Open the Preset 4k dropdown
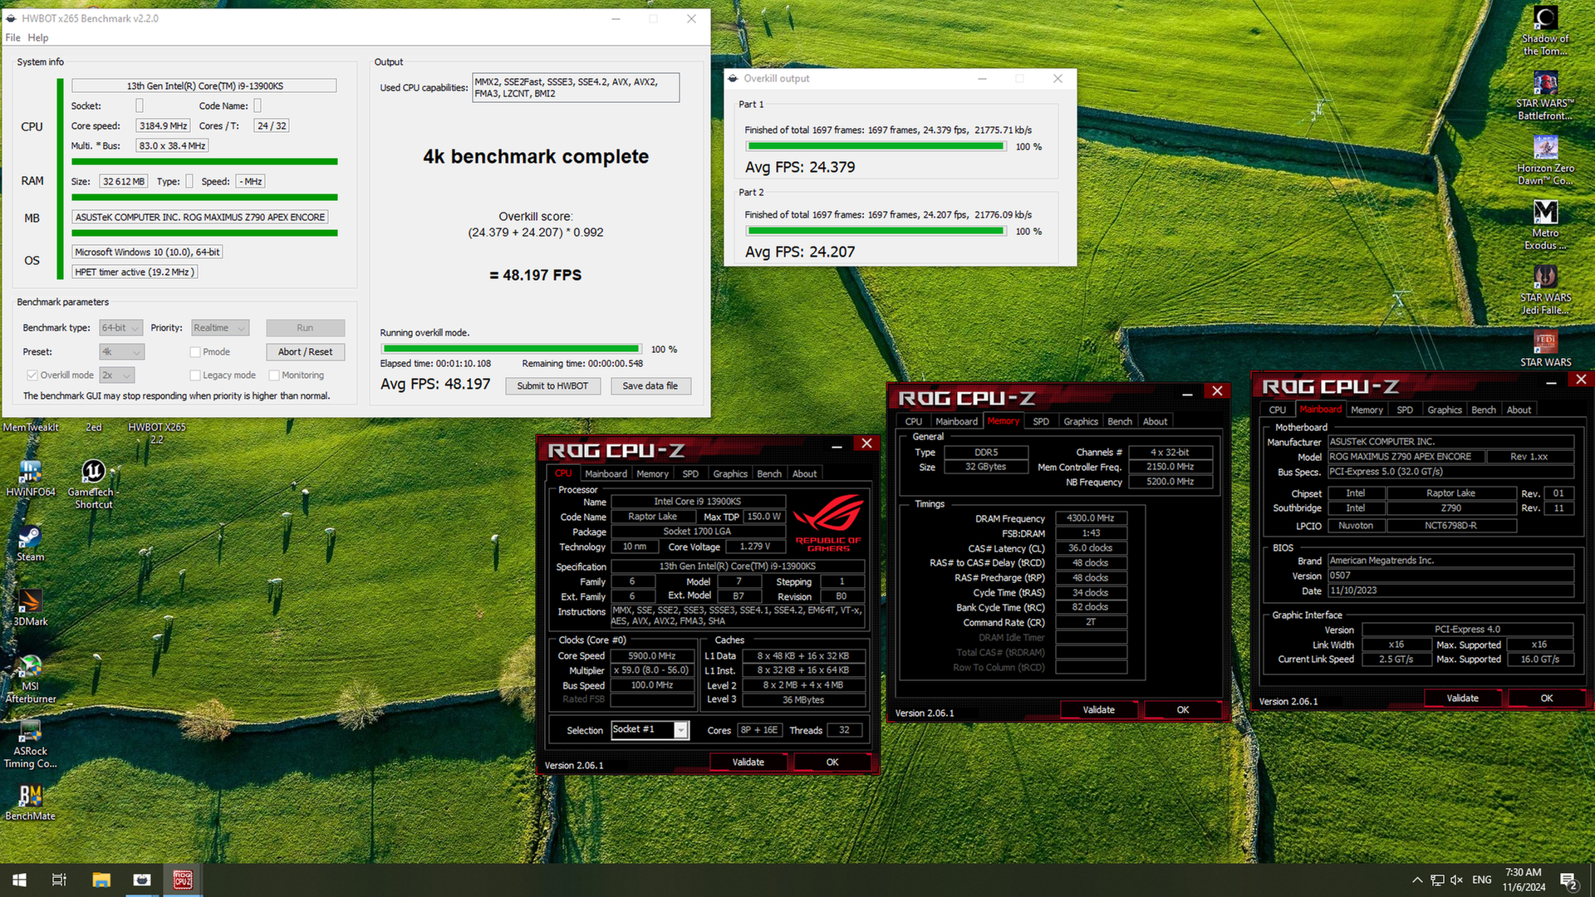Viewport: 1595px width, 897px height. click(121, 352)
